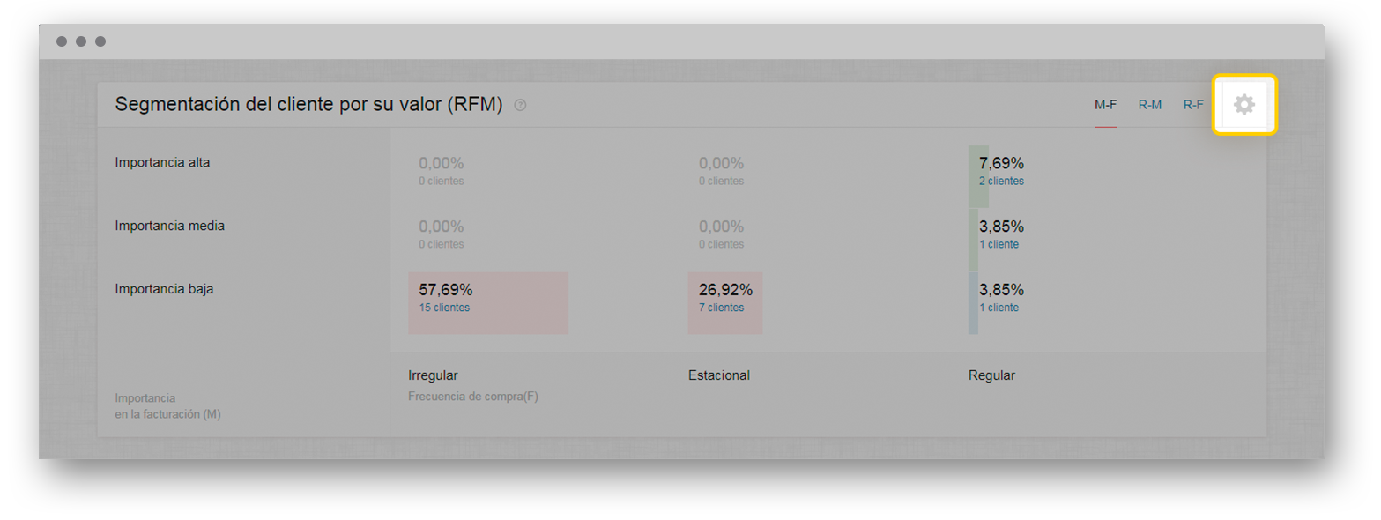Image resolution: width=1381 pixels, height=520 pixels.
Task: Click the help question mark icon
Action: click(520, 106)
